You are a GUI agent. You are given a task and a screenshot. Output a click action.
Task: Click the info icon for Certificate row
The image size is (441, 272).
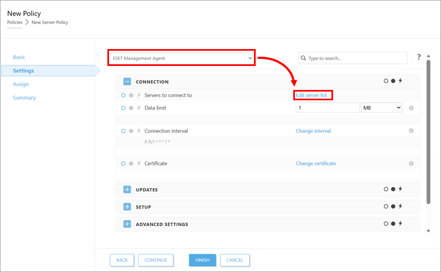[411, 164]
